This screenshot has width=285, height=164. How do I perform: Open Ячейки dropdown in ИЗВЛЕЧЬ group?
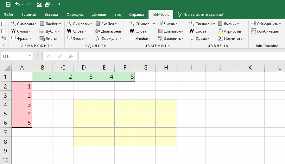tap(229, 24)
